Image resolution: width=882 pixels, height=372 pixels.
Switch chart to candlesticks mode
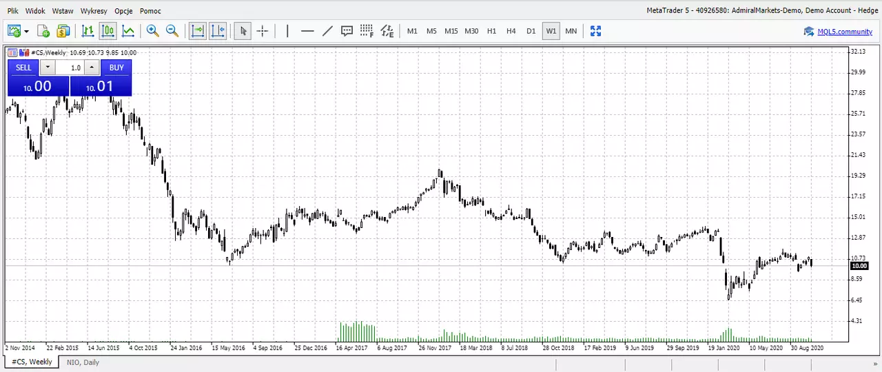pos(107,31)
